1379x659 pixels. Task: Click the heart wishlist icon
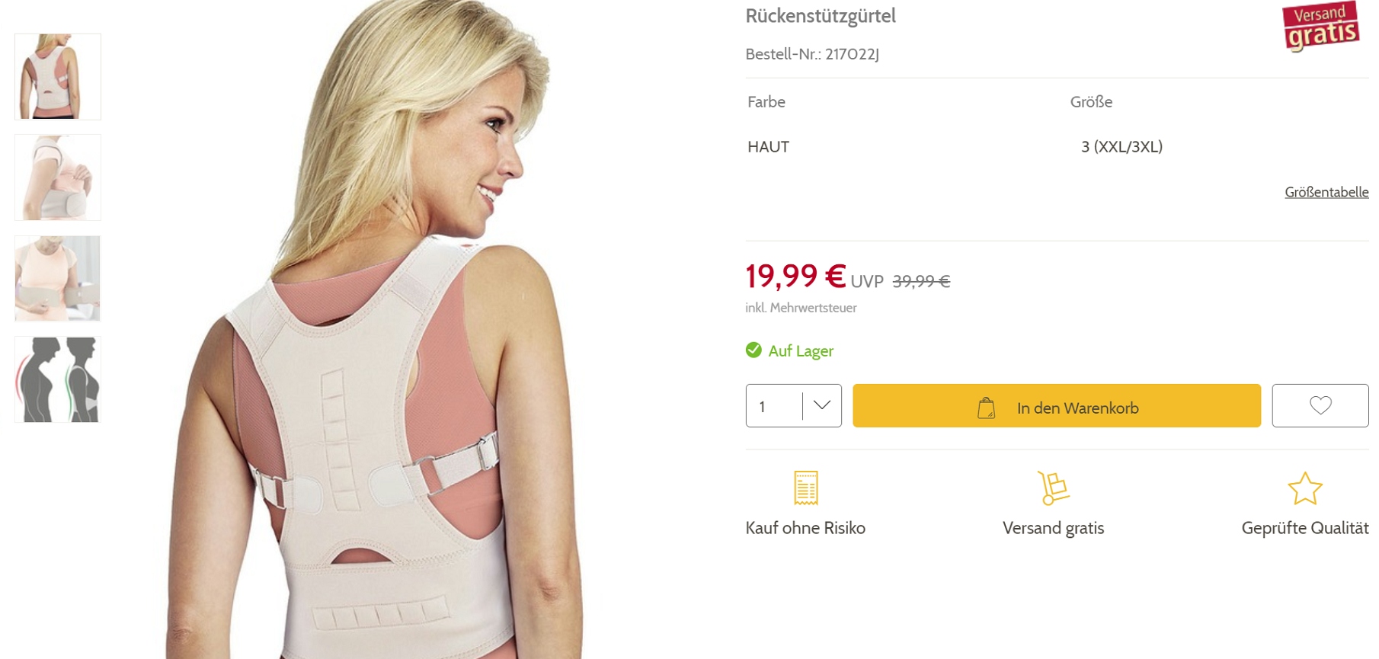[x=1320, y=405]
